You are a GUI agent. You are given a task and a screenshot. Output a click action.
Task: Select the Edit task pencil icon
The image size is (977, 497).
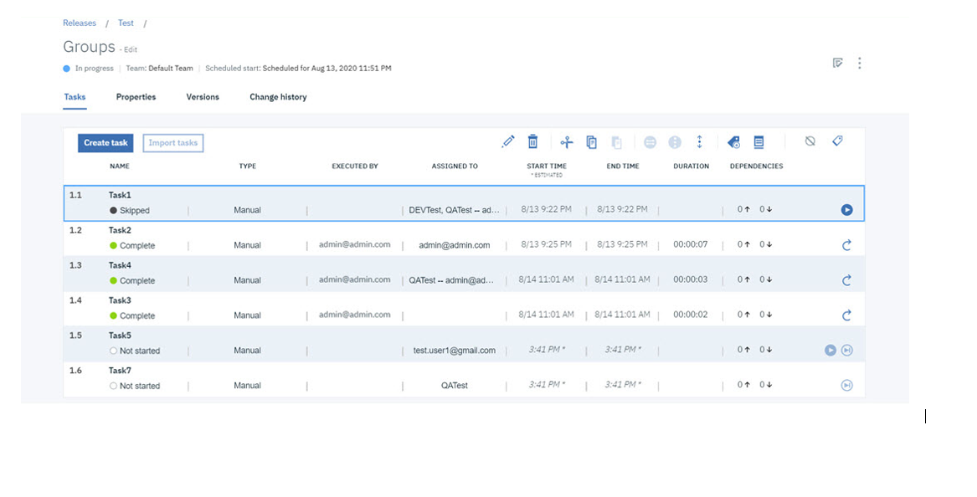tap(508, 141)
